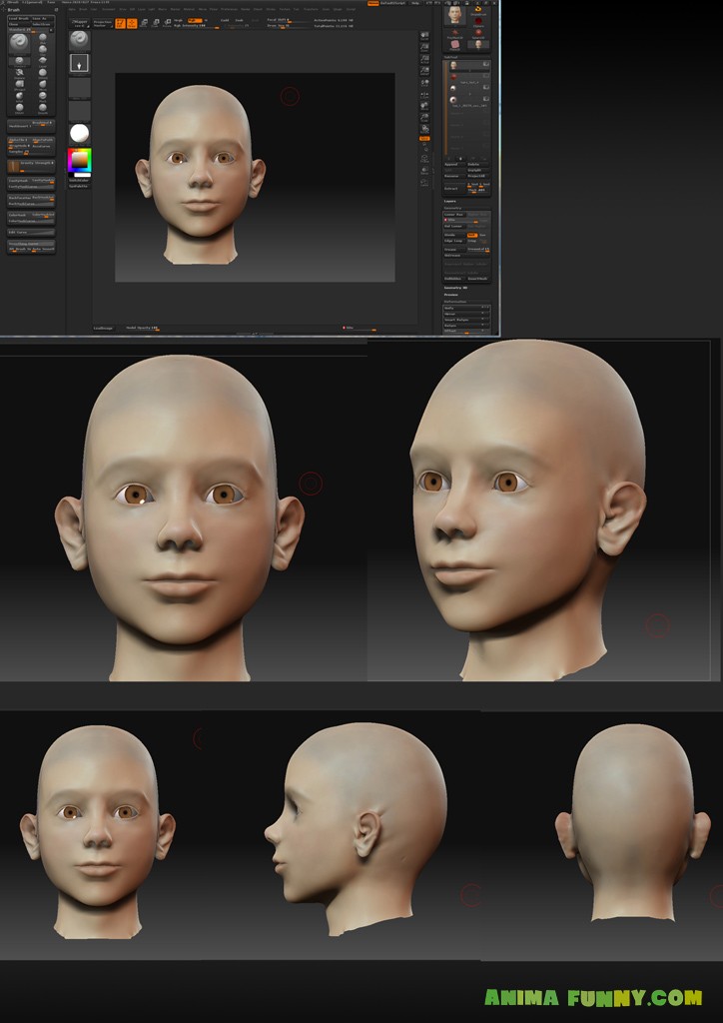Click the Load Brush button
The width and height of the screenshot is (723, 1023).
pyautogui.click(x=19, y=19)
